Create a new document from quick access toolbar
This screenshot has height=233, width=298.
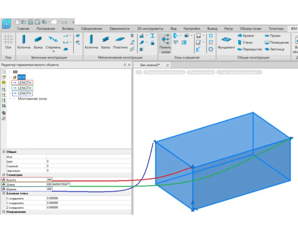(x=17, y=22)
